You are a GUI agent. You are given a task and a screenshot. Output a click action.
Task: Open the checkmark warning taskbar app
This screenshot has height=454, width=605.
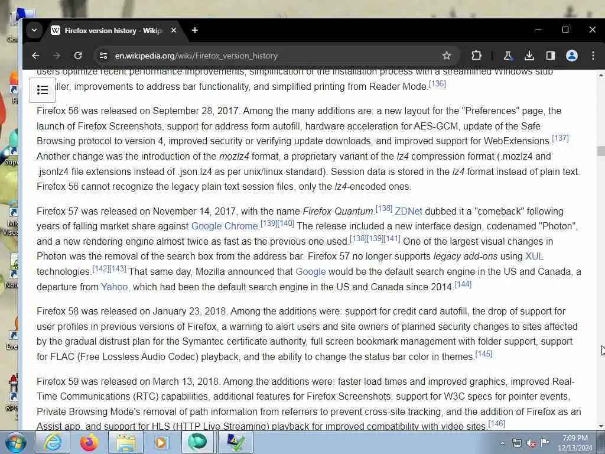coord(235,442)
